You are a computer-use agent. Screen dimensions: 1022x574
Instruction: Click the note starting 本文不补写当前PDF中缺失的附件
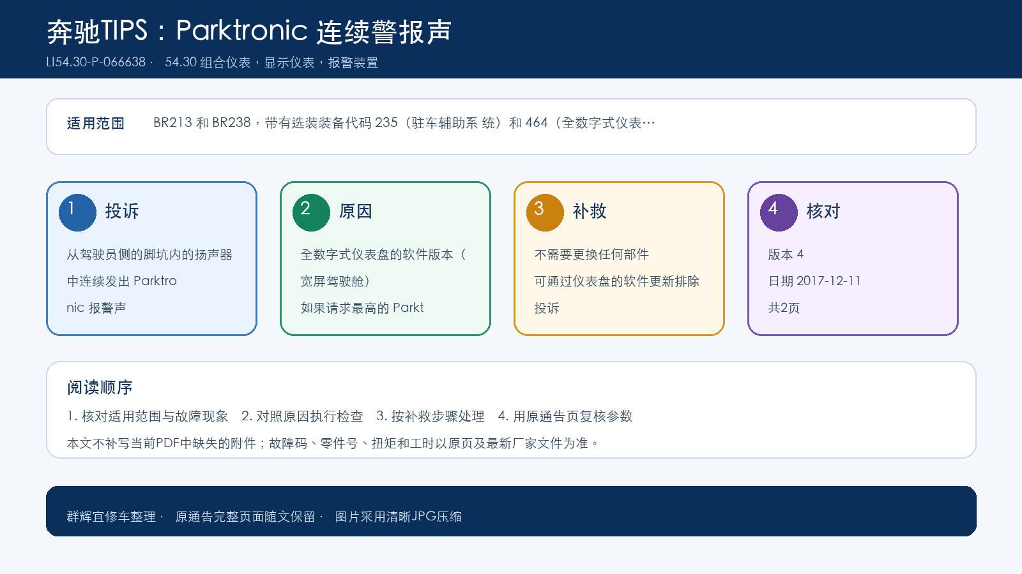333,443
